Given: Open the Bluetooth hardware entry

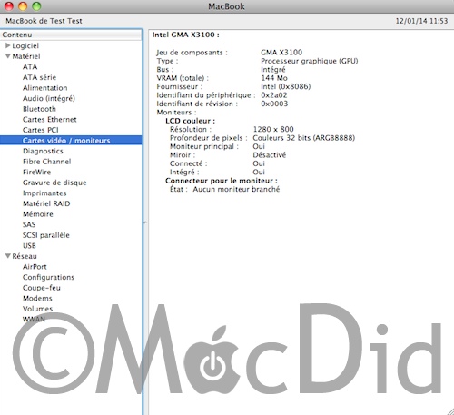Looking at the screenshot, I should point(39,109).
